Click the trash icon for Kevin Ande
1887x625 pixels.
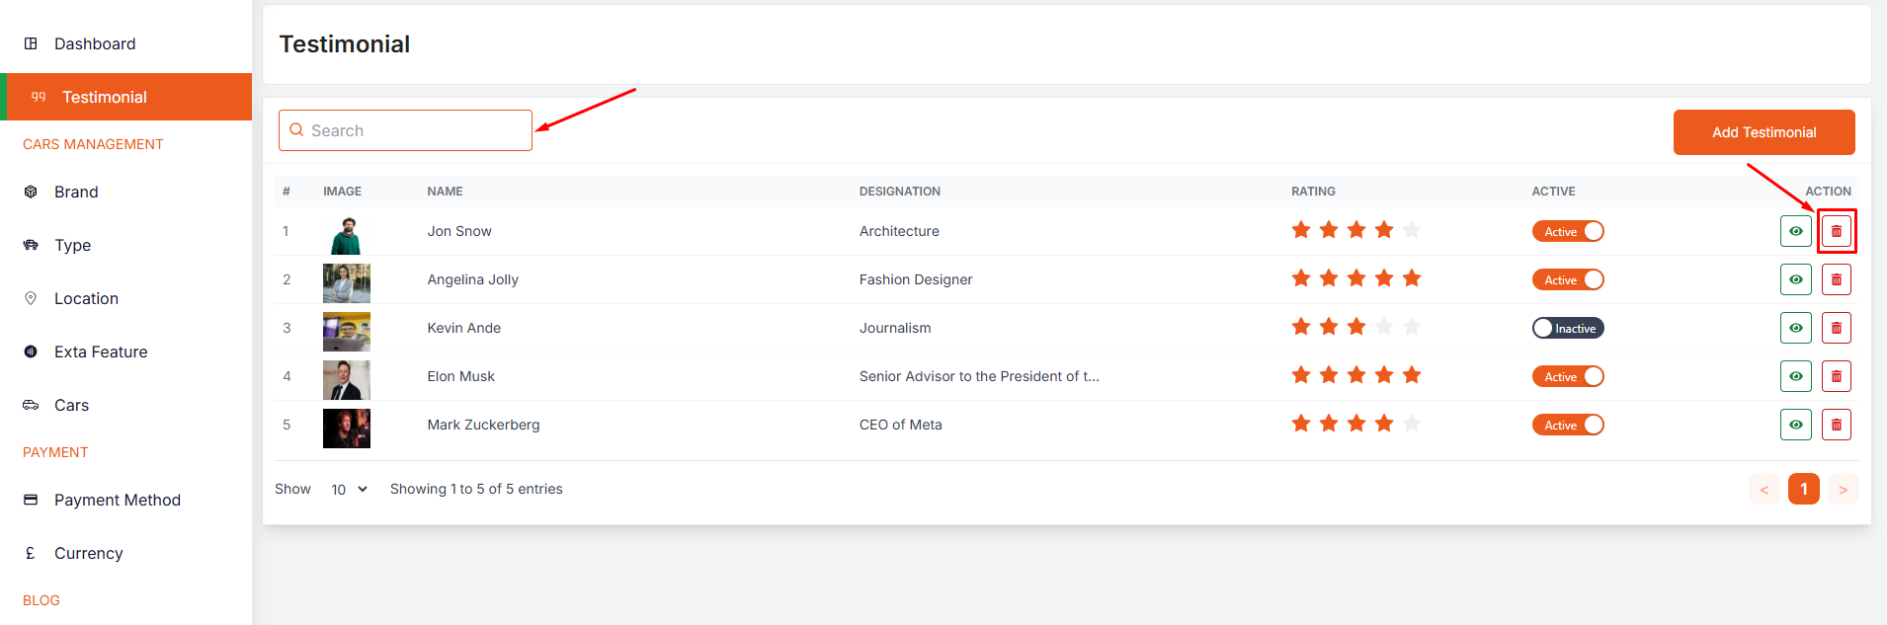pos(1836,328)
